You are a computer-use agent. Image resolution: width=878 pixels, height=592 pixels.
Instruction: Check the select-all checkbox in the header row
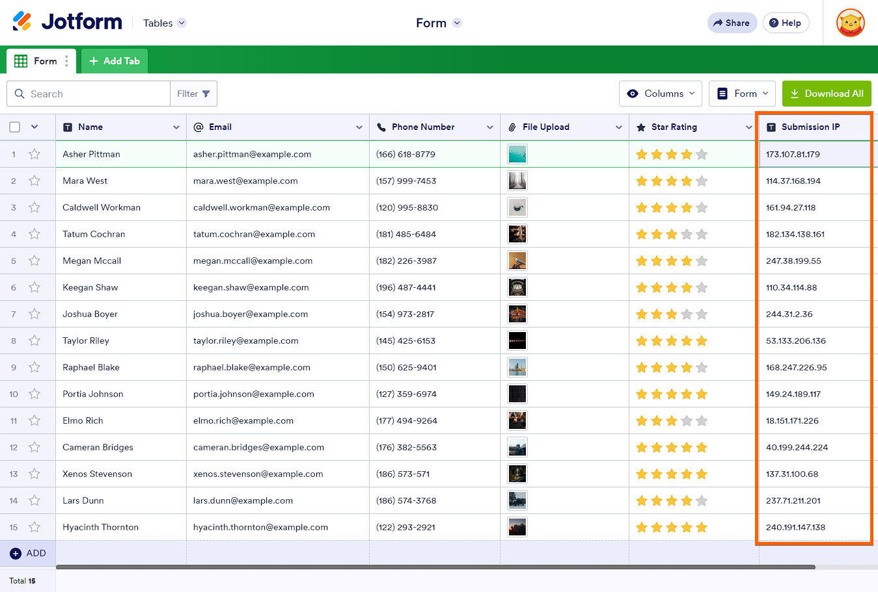point(14,127)
